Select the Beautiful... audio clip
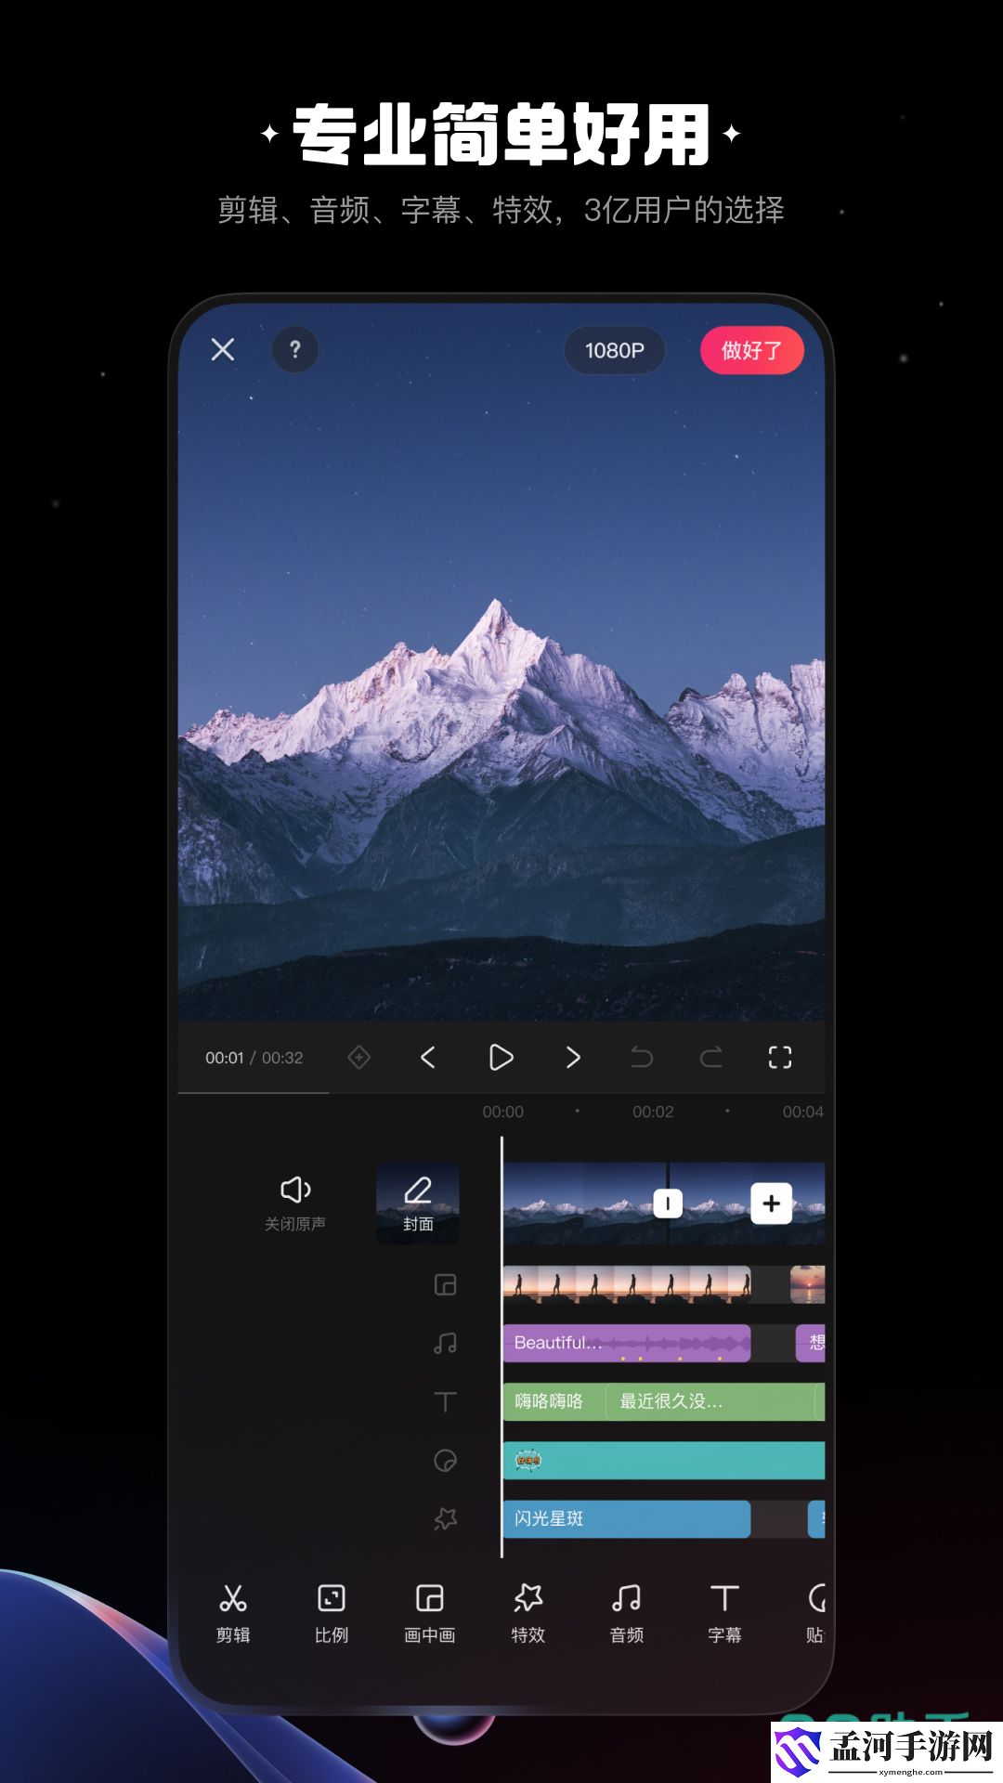1003x1783 pixels. pos(627,1343)
